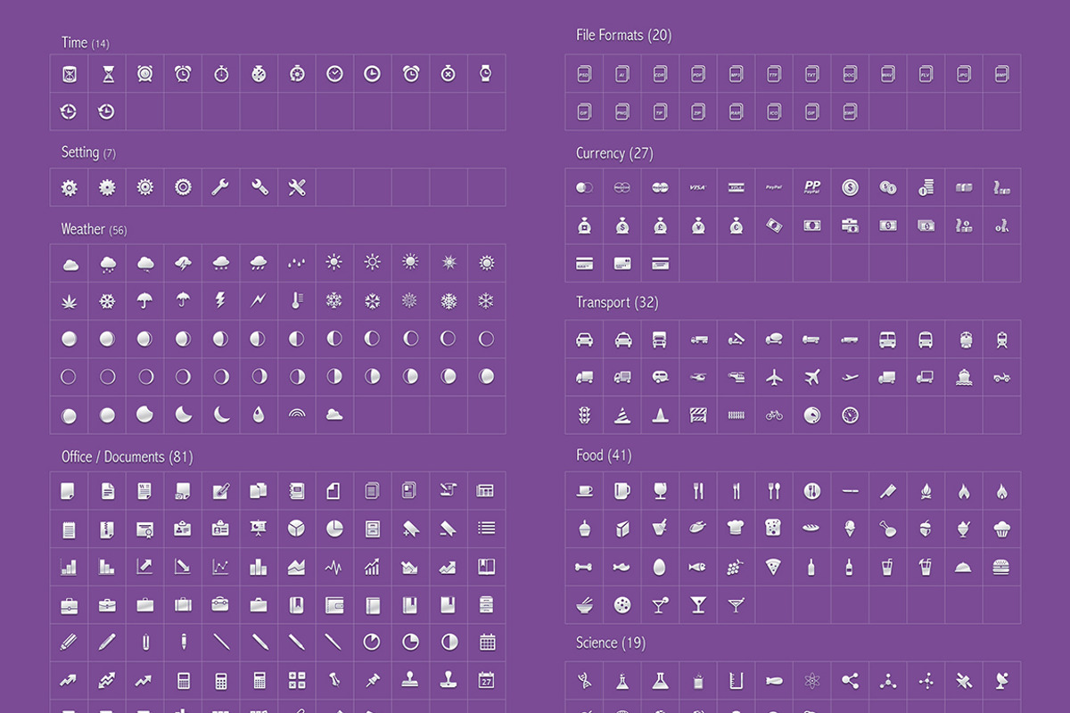Screen dimensions: 1070x713
Task: Click the VISA logo currency icon
Action: pyautogui.click(x=698, y=187)
